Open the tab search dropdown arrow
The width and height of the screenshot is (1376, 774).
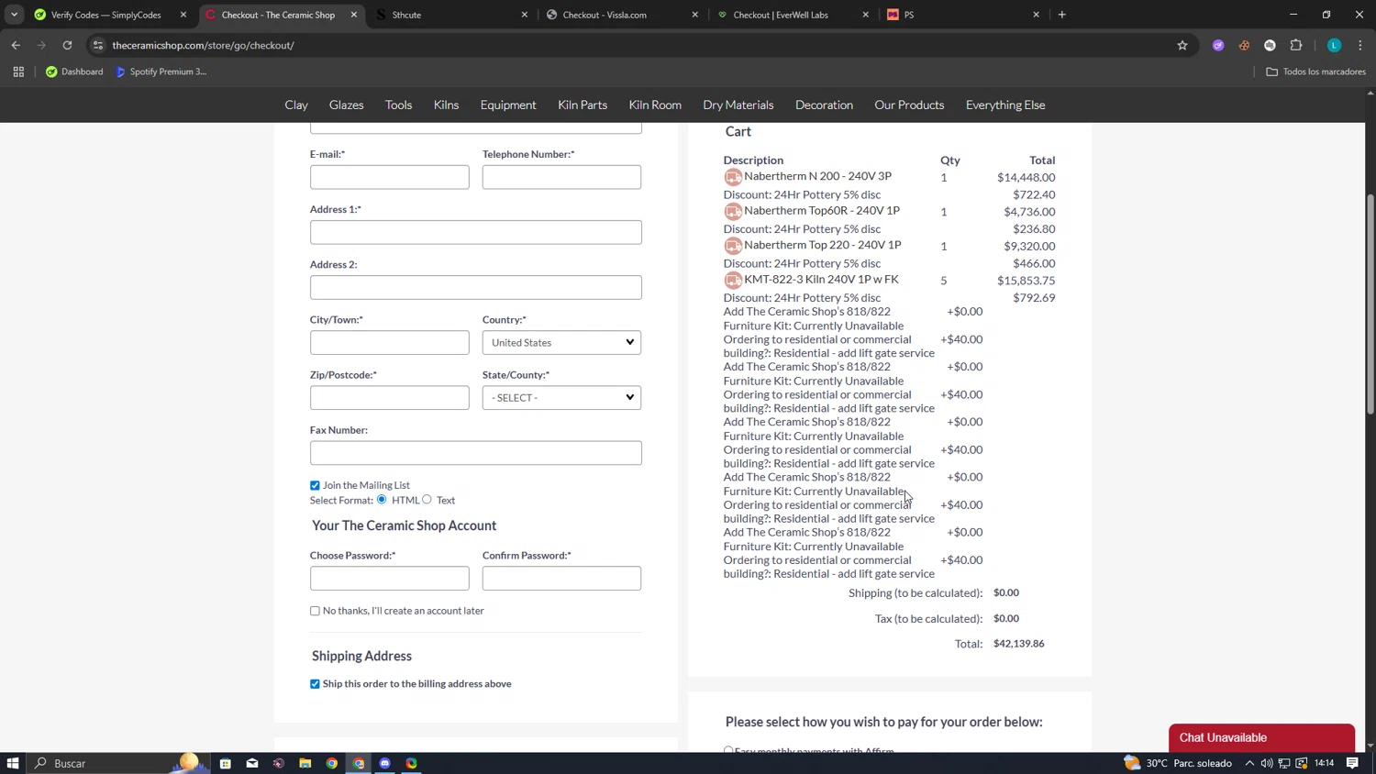(14, 15)
